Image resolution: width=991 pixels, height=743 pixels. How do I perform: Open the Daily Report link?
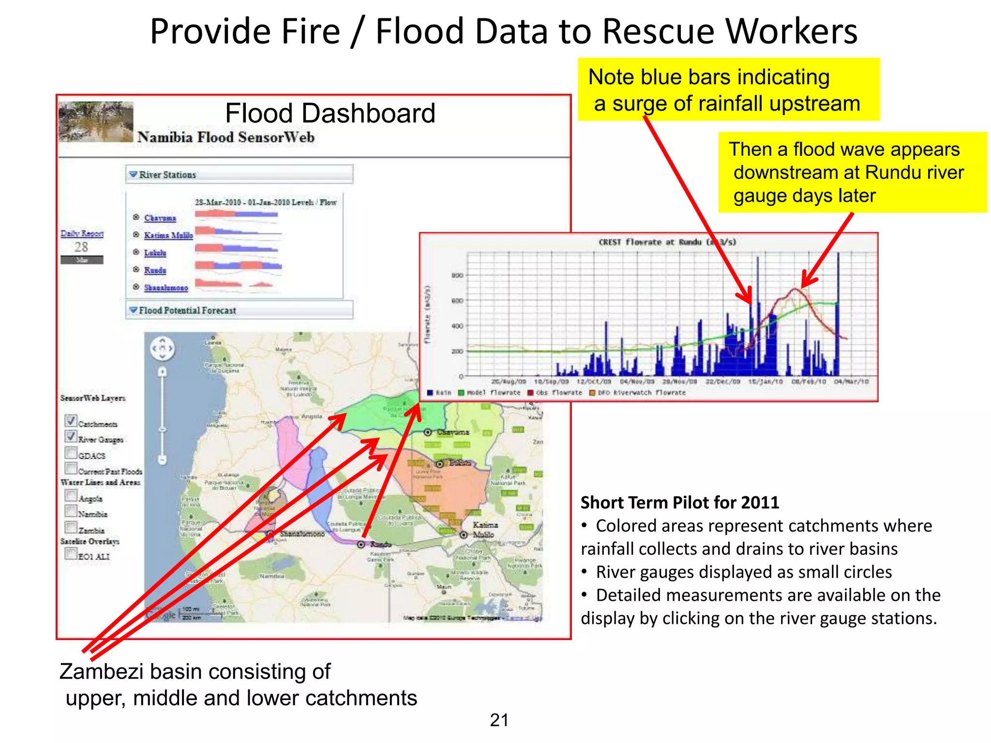(x=82, y=234)
